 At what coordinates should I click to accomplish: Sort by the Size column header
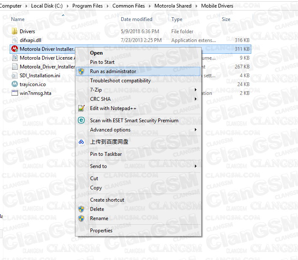point(226,19)
